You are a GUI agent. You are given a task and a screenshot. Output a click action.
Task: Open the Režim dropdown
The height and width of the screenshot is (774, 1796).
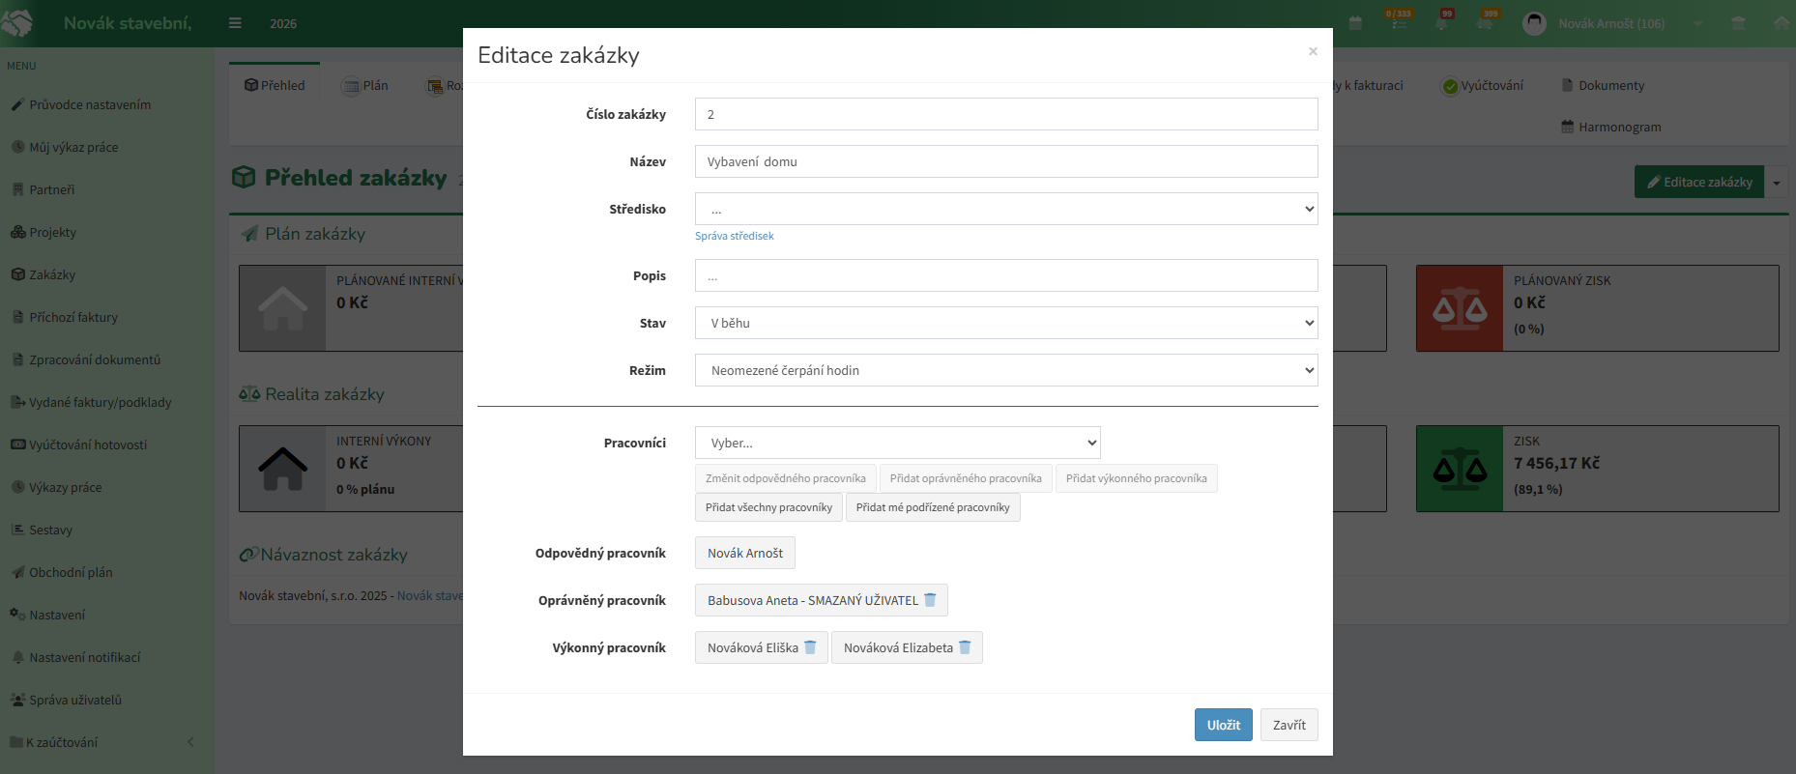[1006, 370]
